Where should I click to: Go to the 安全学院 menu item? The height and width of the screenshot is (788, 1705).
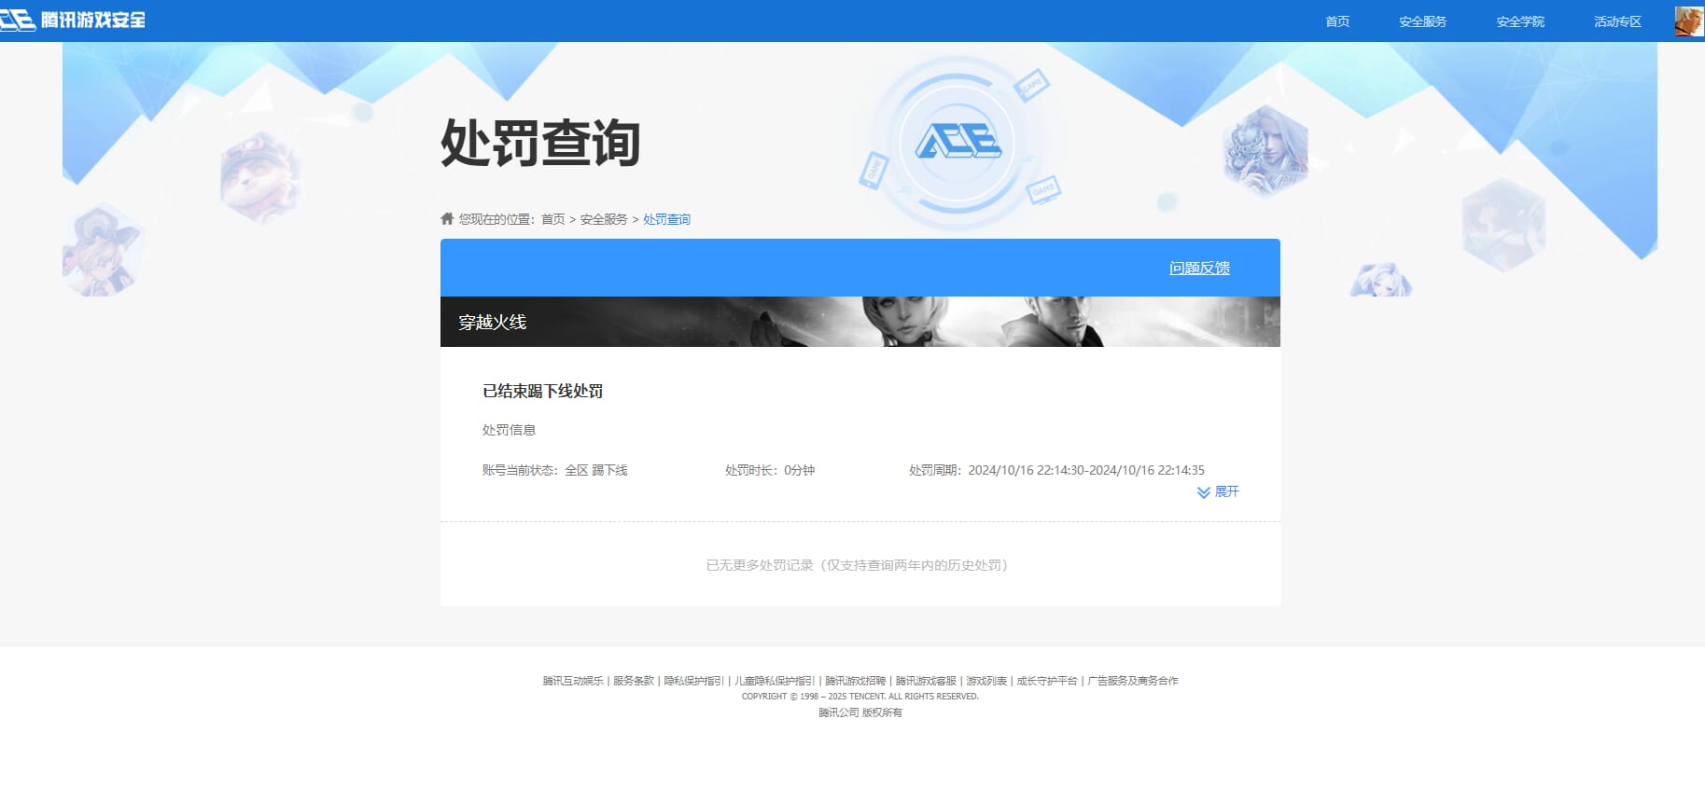1520,21
